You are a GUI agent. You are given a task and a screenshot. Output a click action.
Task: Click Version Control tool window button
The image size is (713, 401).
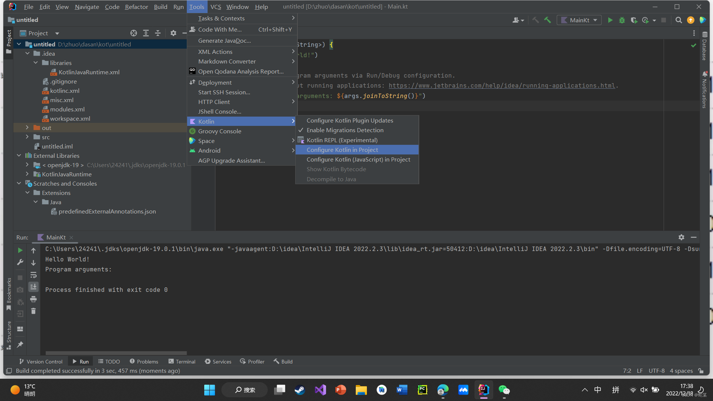(41, 361)
